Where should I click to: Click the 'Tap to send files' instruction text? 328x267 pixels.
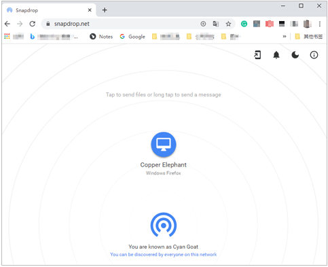164,94
